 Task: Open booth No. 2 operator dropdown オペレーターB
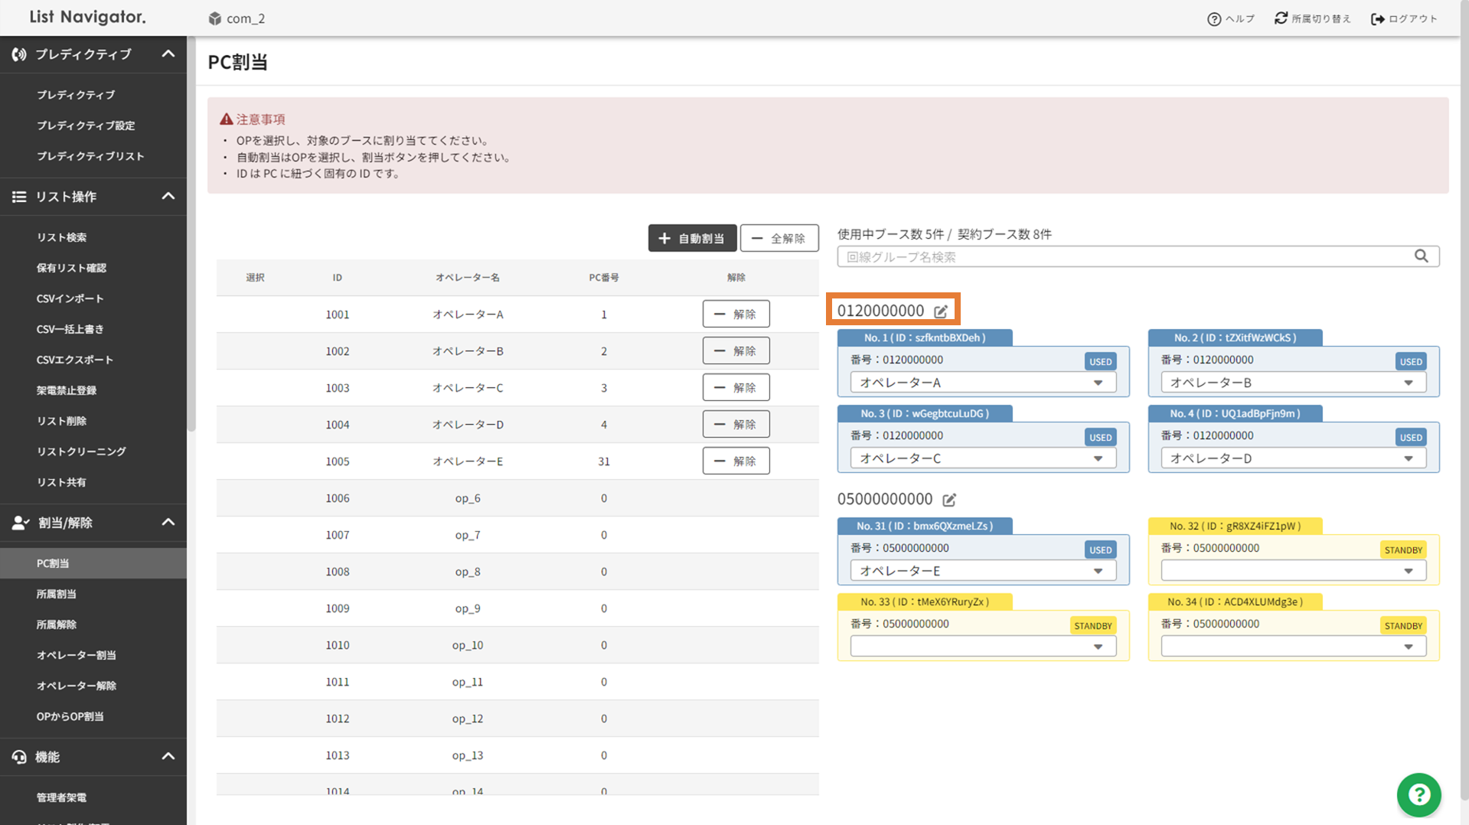(x=1294, y=383)
